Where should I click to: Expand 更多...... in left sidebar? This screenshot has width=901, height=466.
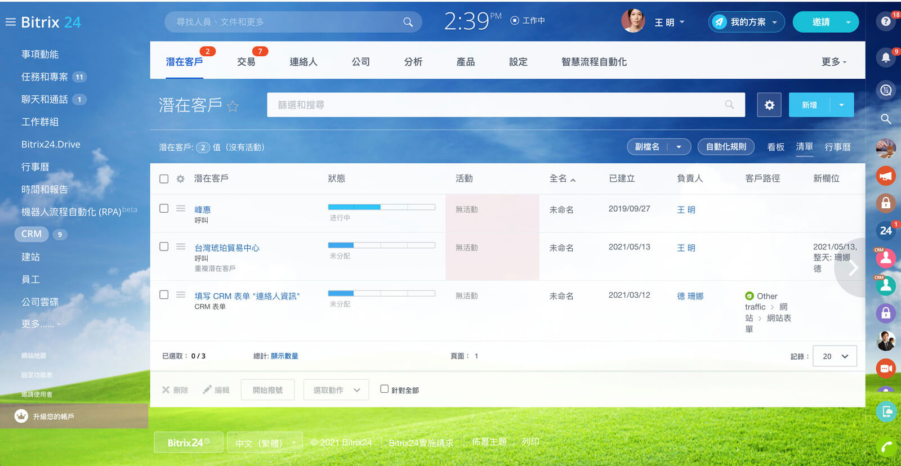41,324
